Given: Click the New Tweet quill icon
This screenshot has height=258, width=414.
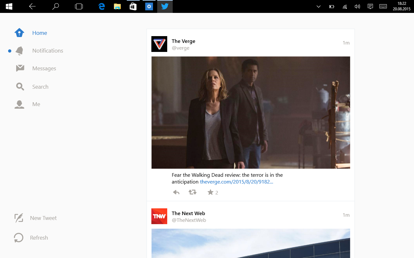Looking at the screenshot, I should tap(19, 218).
